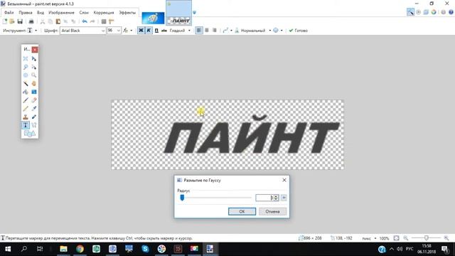This screenshot has width=455, height=256.
Task: Select the Recolor tool
Action: click(34, 117)
